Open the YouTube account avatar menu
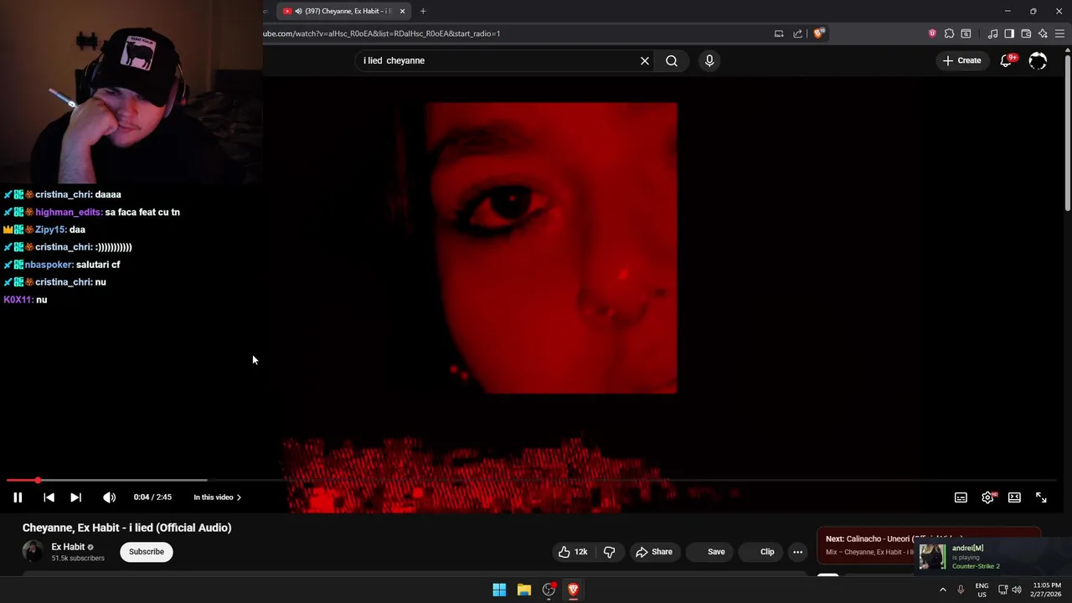This screenshot has height=603, width=1072. (1038, 60)
